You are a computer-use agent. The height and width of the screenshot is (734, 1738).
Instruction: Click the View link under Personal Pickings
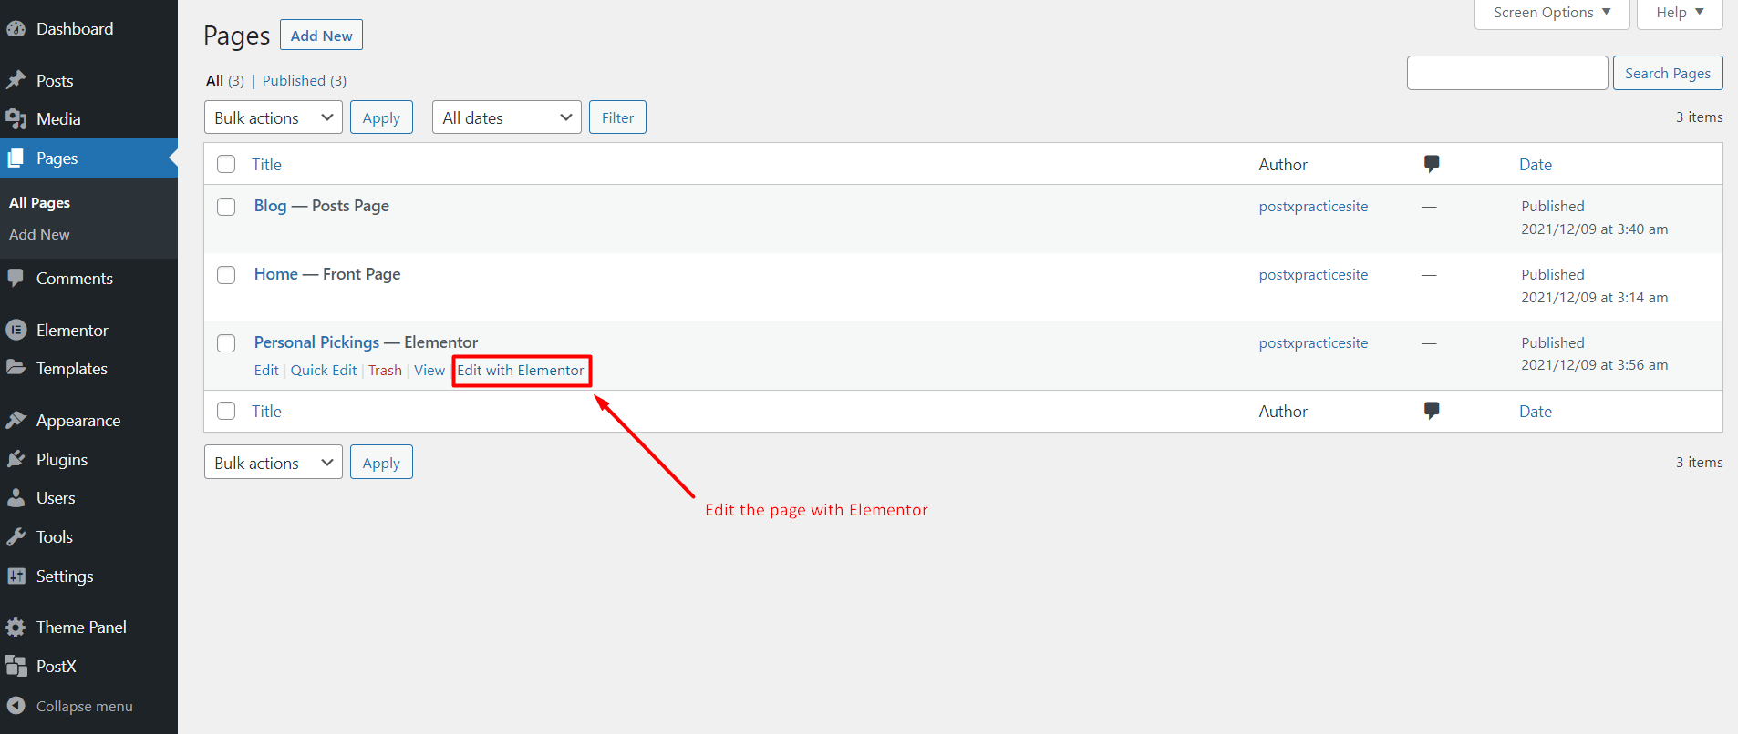(429, 371)
